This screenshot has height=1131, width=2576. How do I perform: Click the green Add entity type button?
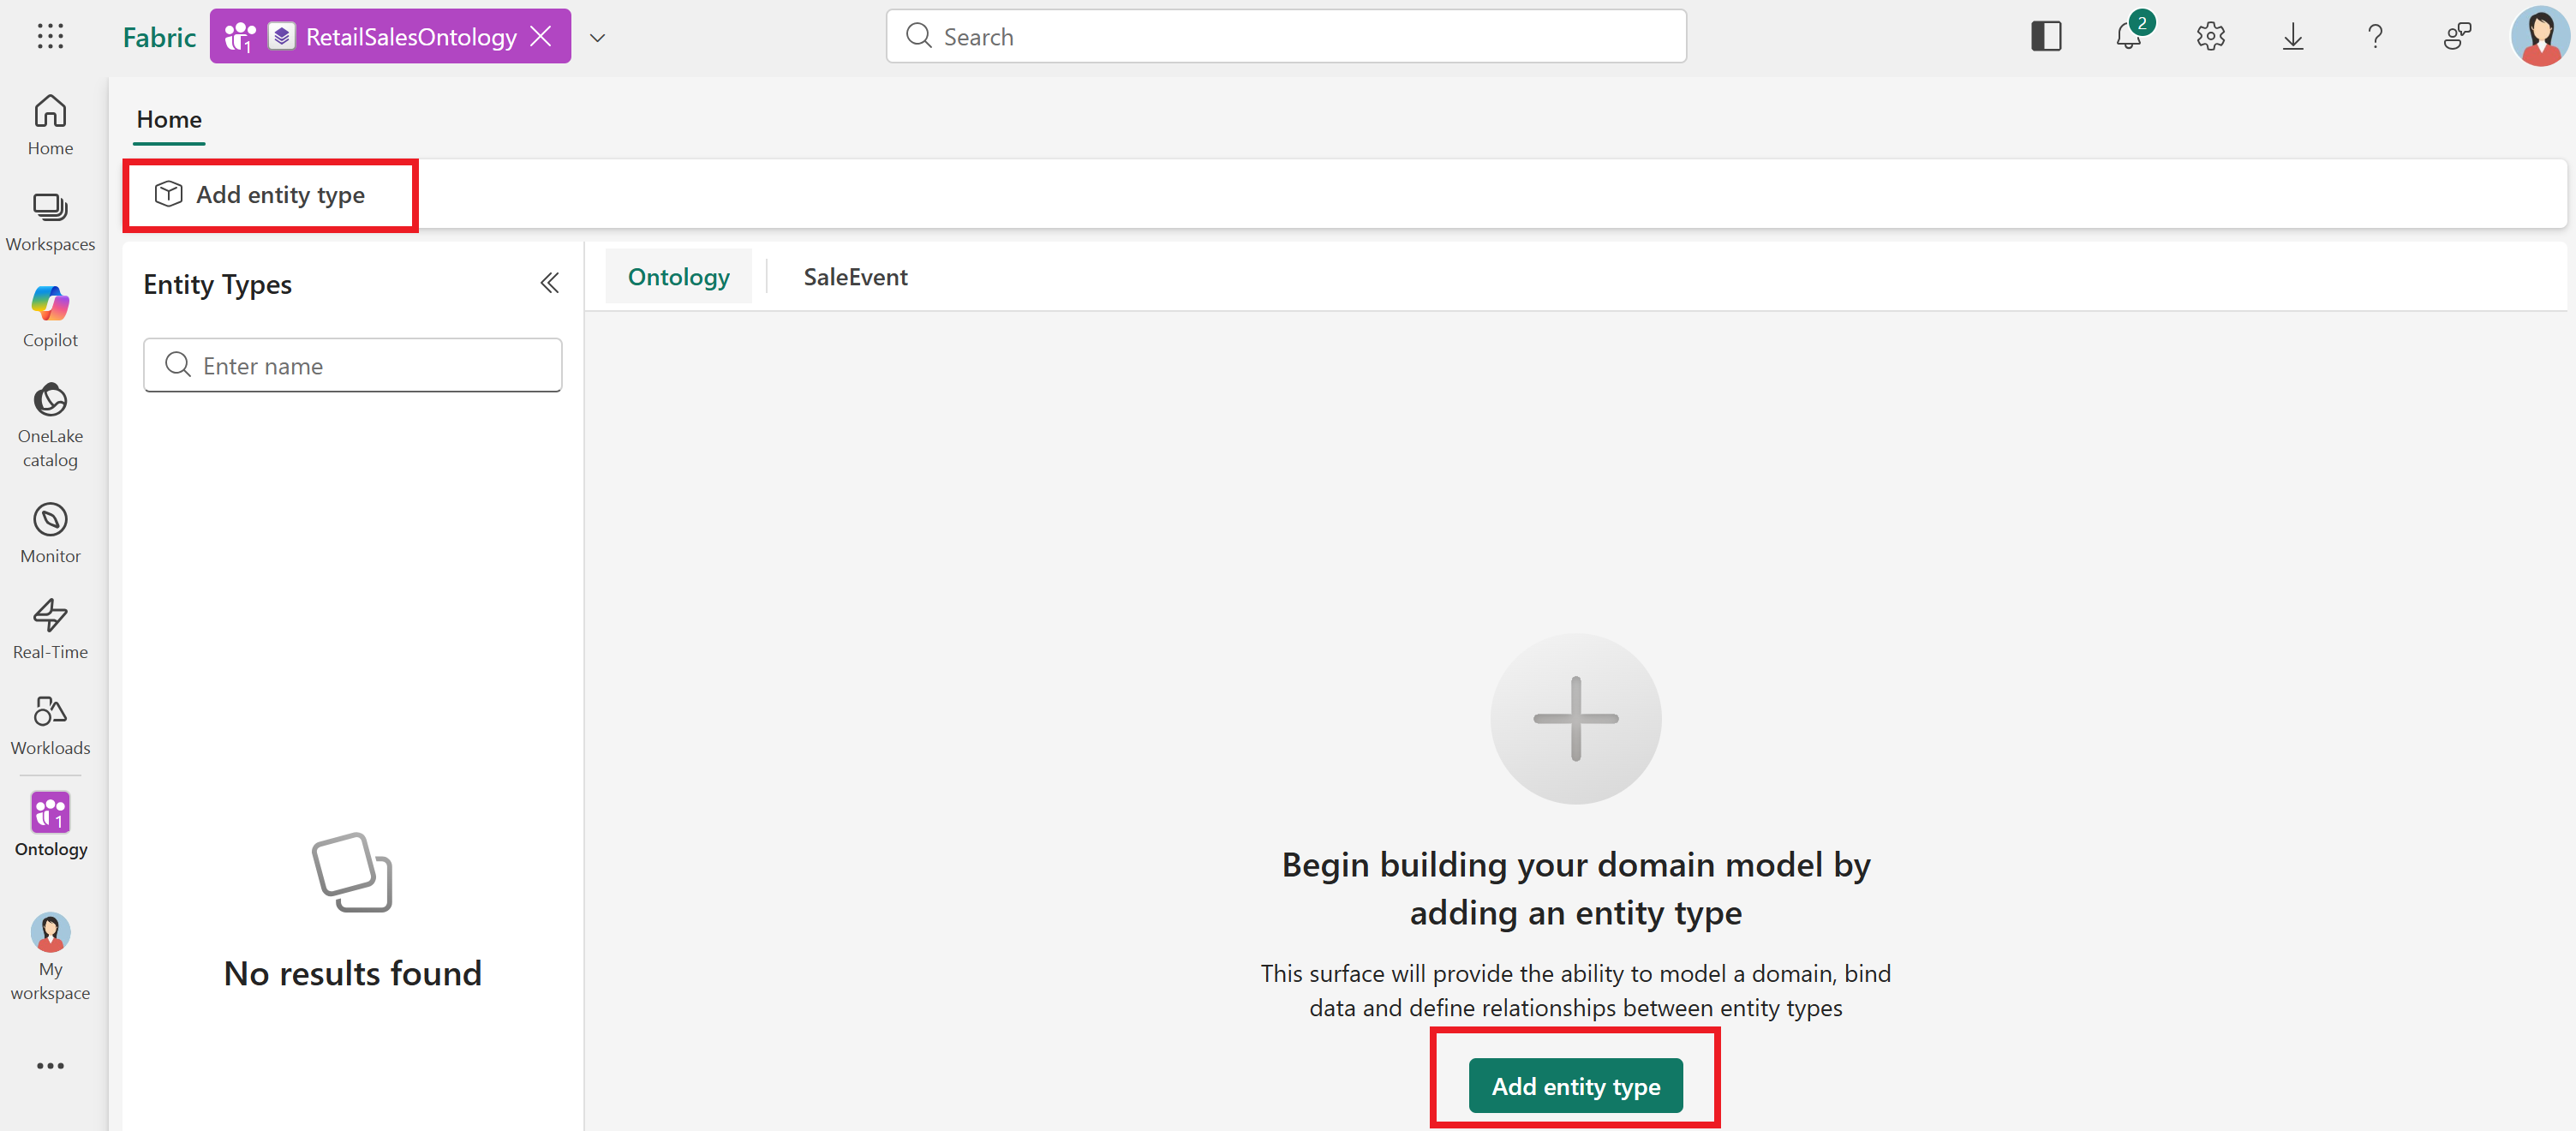coord(1575,1085)
